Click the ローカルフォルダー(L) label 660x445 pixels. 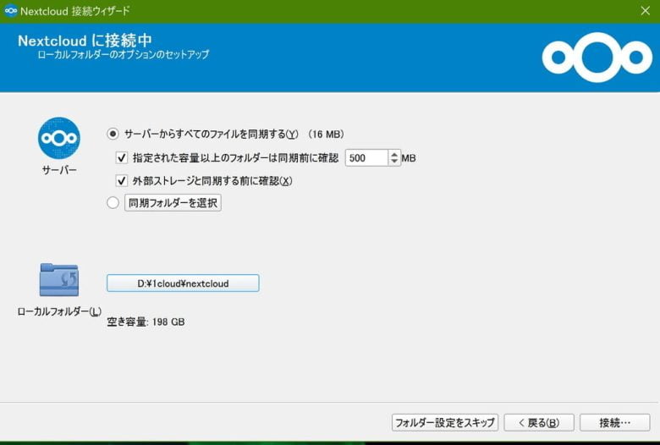59,311
